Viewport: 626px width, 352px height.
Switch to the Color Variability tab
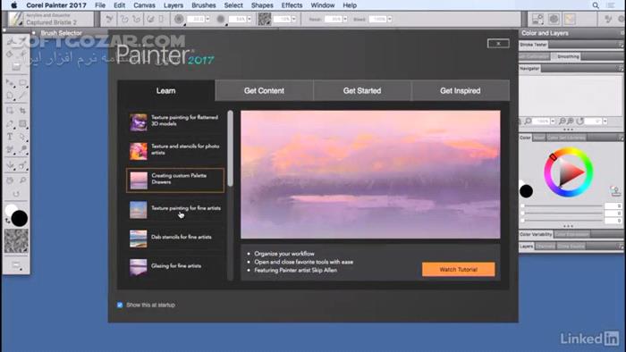(536, 234)
